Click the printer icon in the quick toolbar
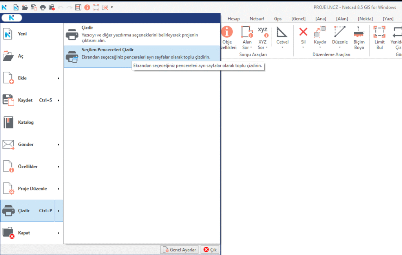Viewport: 402px width, 255px height. 42,7
